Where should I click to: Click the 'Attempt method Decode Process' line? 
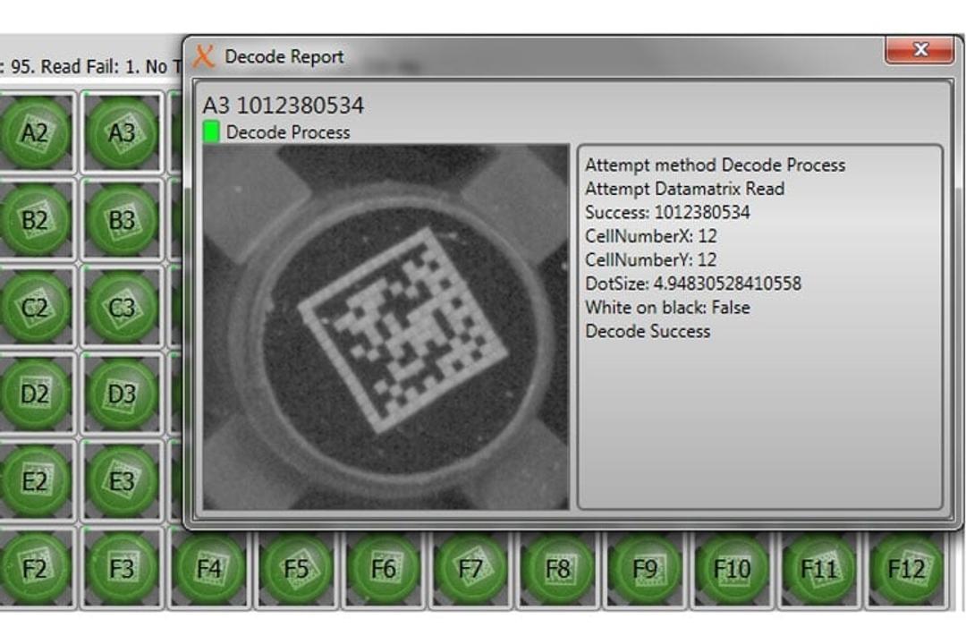click(x=715, y=165)
